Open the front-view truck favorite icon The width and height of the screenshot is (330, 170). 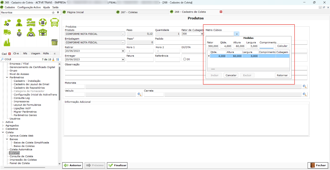[x=54, y=22]
